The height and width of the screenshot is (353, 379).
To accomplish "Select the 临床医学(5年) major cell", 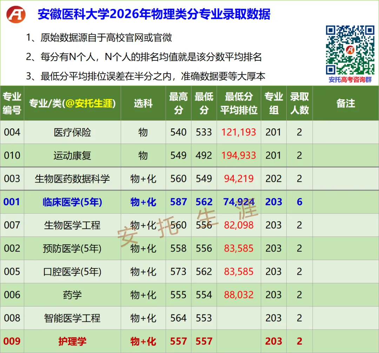I will [73, 202].
